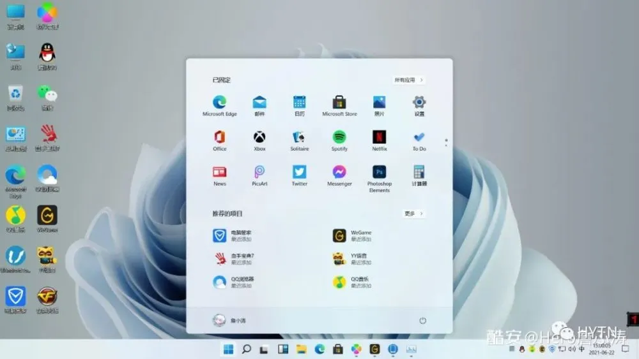Open the Microsoft Store pinned app
The image size is (639, 359).
click(339, 103)
